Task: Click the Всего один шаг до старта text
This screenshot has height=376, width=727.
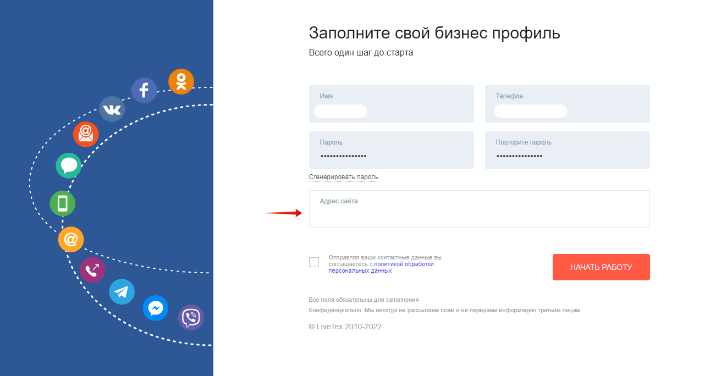Action: click(x=361, y=53)
